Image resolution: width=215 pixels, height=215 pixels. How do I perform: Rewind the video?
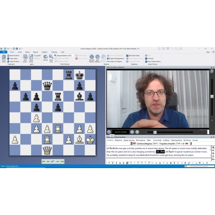(x=132, y=132)
